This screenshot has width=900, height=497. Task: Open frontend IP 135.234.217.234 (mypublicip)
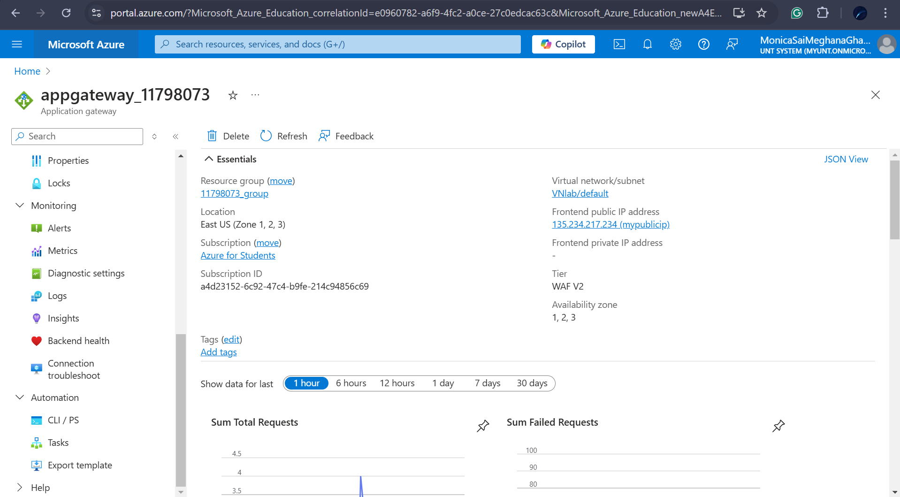pos(610,224)
